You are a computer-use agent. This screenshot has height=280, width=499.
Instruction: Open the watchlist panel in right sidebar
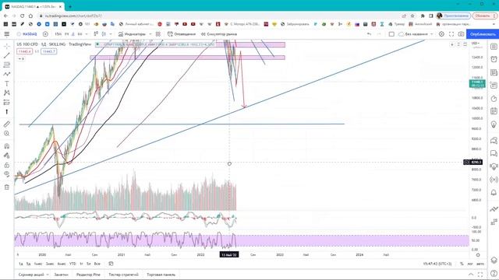point(494,47)
